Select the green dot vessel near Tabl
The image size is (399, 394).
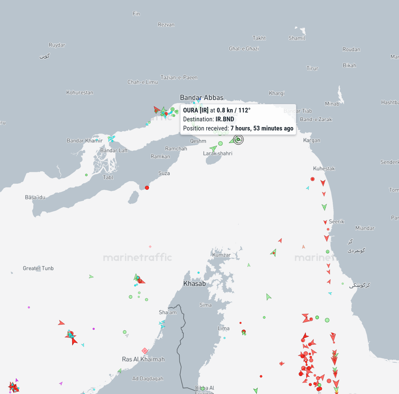point(86,175)
